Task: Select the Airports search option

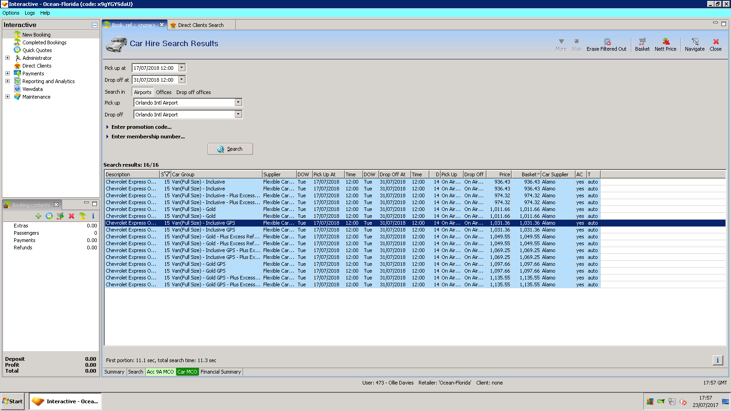Action: [x=143, y=92]
